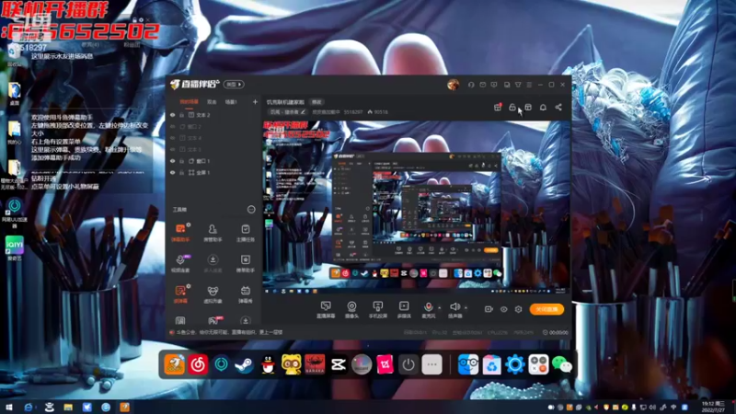Open the skin t-shirt icon
Screen dimensions: 736x414
coord(518,85)
